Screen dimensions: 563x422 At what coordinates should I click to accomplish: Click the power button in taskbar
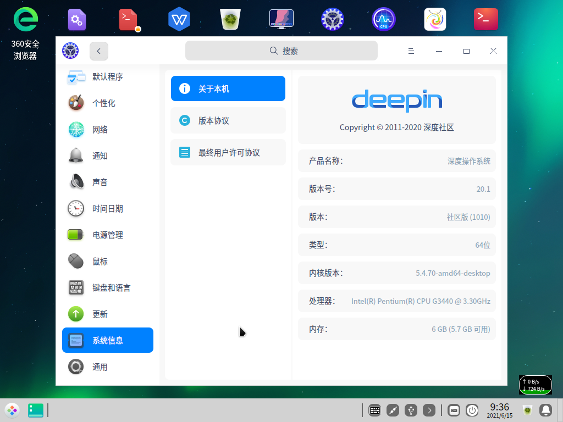click(x=472, y=410)
